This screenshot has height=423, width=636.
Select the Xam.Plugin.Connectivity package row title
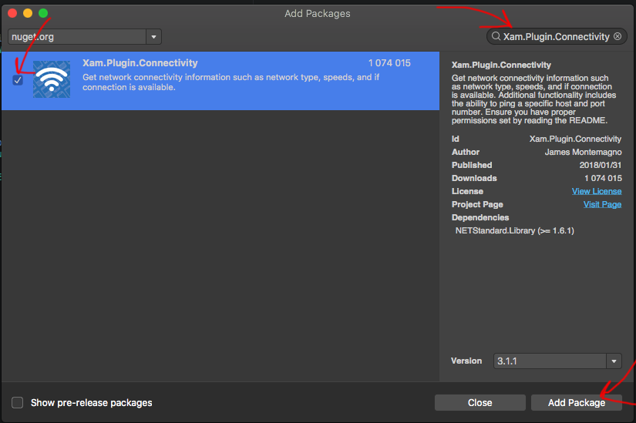tap(140, 63)
